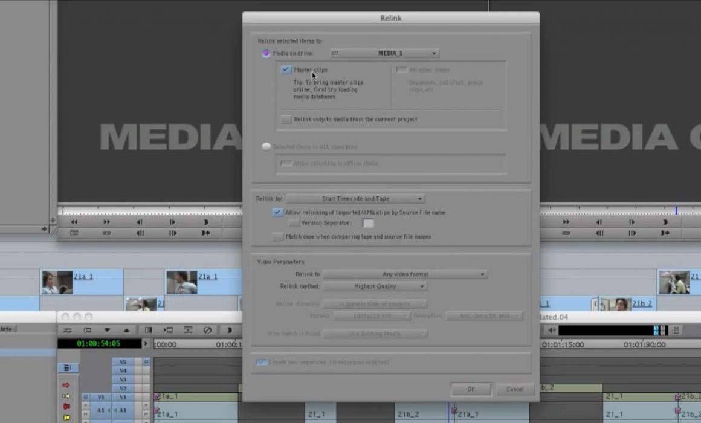
Task: Click OK in the Relink dialog
Action: (471, 389)
